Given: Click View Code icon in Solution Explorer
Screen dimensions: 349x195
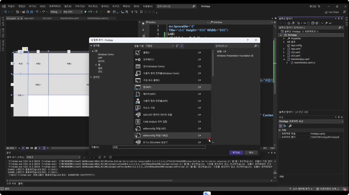Looking at the screenshot, I should (322, 23).
